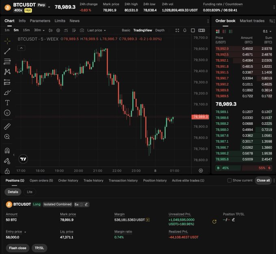Image resolution: width=276 pixels, height=254 pixels.
Task: Switch to the Info tab
Action: (x=22, y=21)
